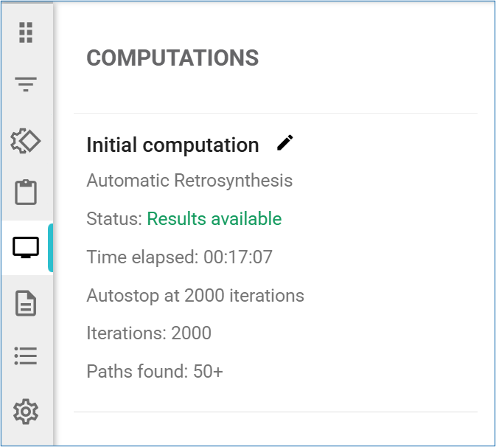This screenshot has height=447, width=496.
Task: Select the gear-diamond icon in sidebar
Action: coord(26,139)
